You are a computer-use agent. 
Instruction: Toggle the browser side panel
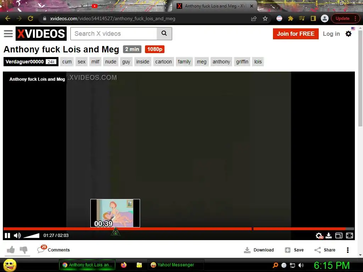coord(313,18)
